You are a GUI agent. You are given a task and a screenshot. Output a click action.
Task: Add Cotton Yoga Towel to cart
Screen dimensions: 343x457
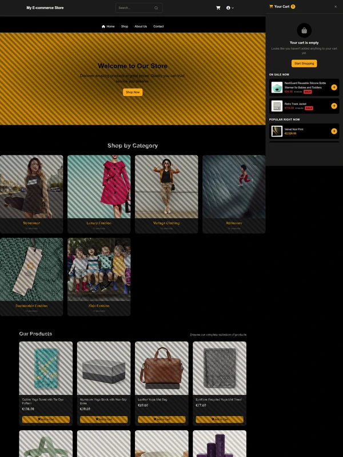(x=46, y=419)
